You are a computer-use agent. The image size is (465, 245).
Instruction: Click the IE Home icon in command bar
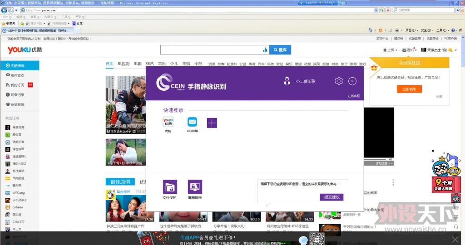tap(370, 30)
